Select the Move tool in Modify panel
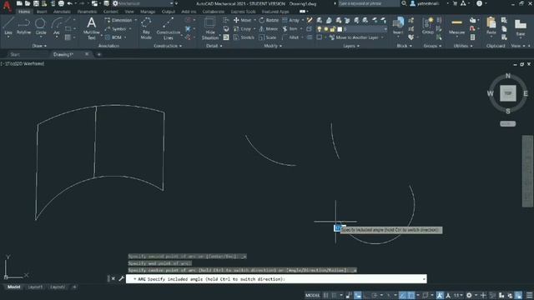The image size is (534, 300). [242, 20]
